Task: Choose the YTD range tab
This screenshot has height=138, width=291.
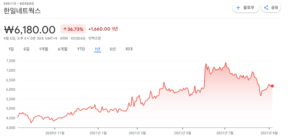Action: coord(81,49)
